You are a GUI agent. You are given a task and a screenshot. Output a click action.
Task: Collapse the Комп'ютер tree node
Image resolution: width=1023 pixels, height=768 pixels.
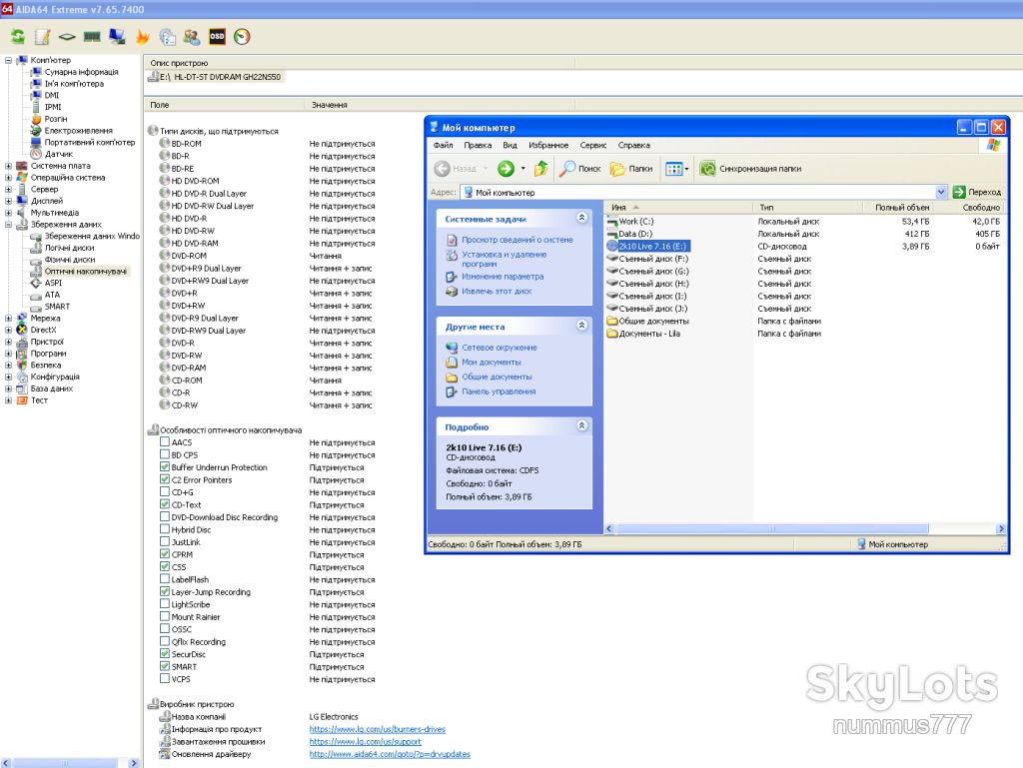pos(8,60)
